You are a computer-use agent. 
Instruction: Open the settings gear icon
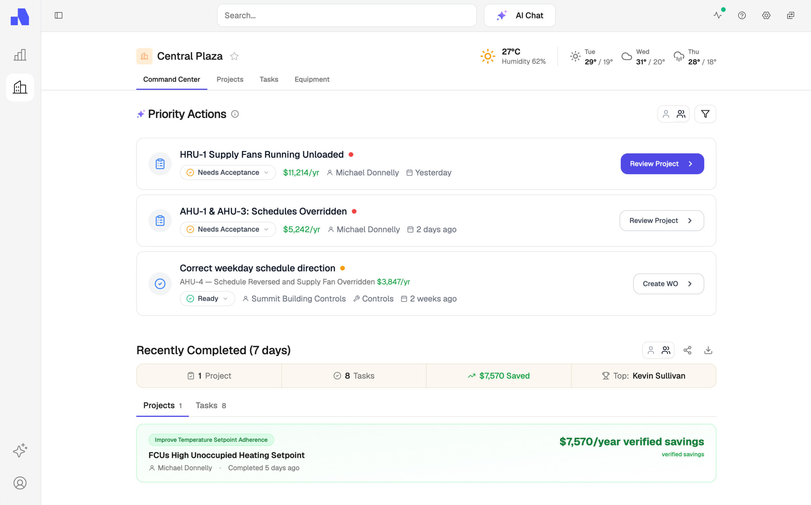click(766, 16)
